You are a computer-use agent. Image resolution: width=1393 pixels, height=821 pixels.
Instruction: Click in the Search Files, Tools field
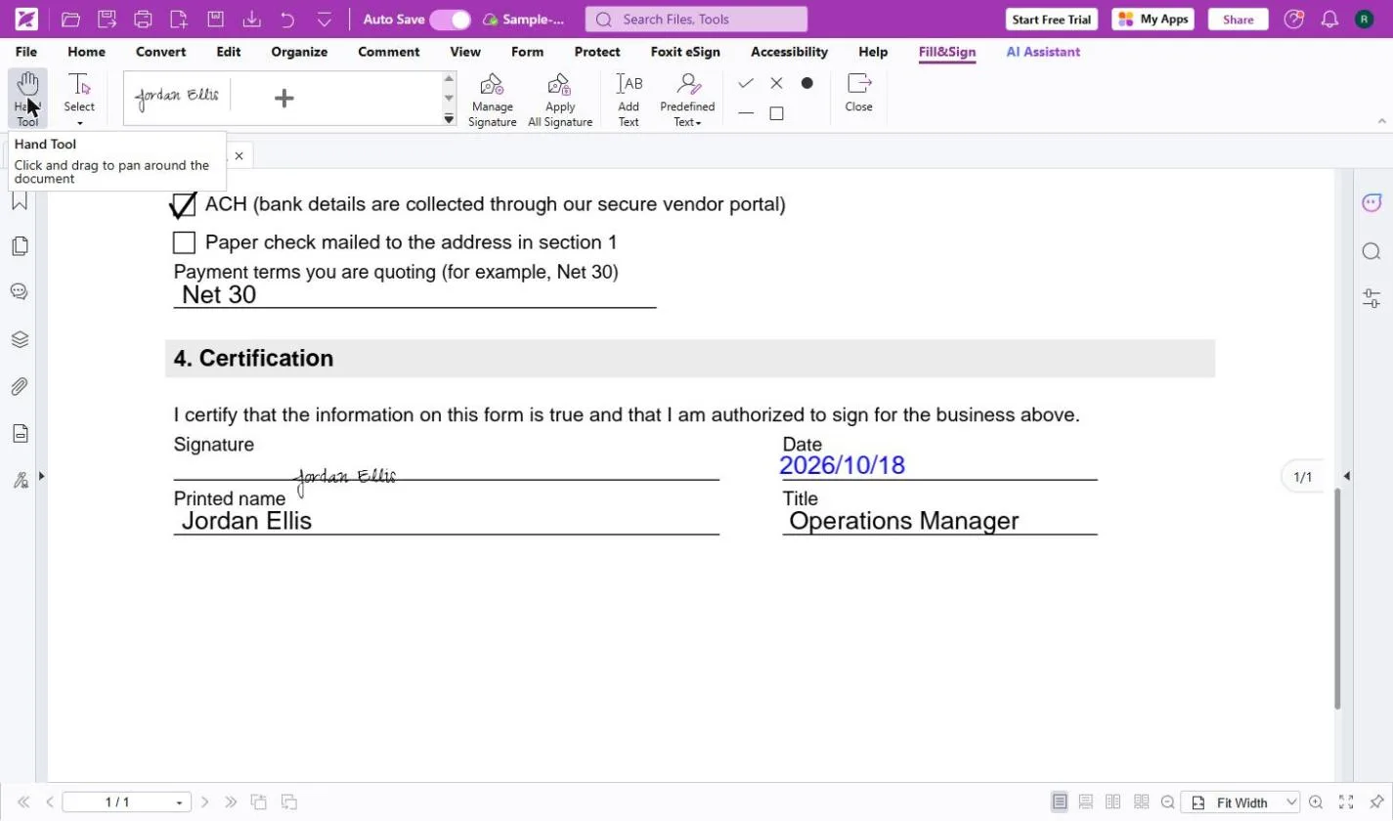(696, 20)
